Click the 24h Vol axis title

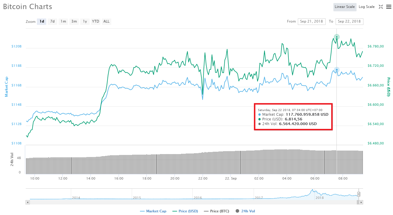pyautogui.click(x=12, y=160)
